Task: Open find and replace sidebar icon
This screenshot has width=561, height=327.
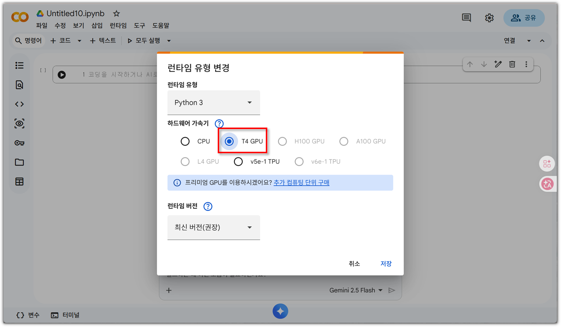Action: [x=19, y=85]
